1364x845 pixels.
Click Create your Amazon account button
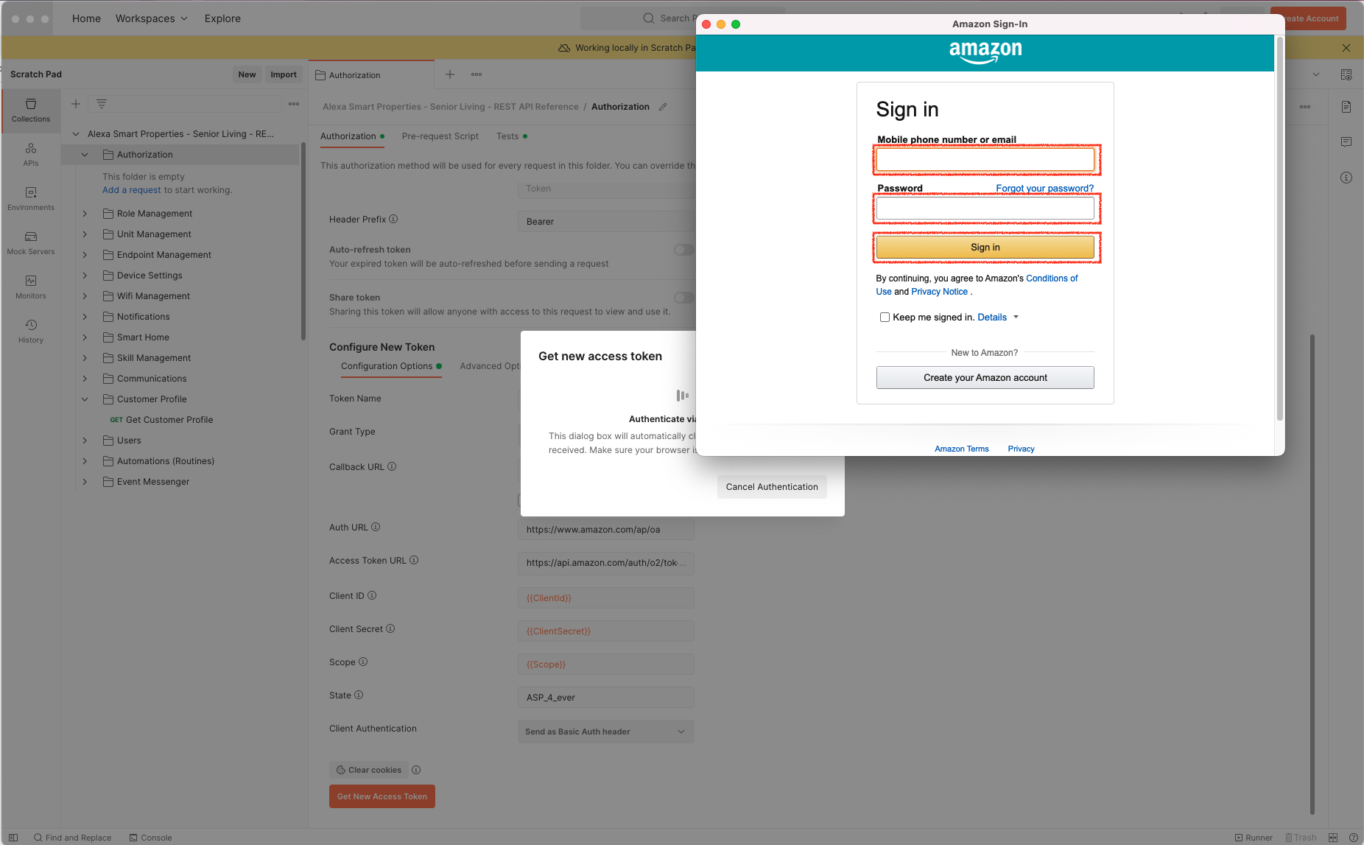coord(985,378)
